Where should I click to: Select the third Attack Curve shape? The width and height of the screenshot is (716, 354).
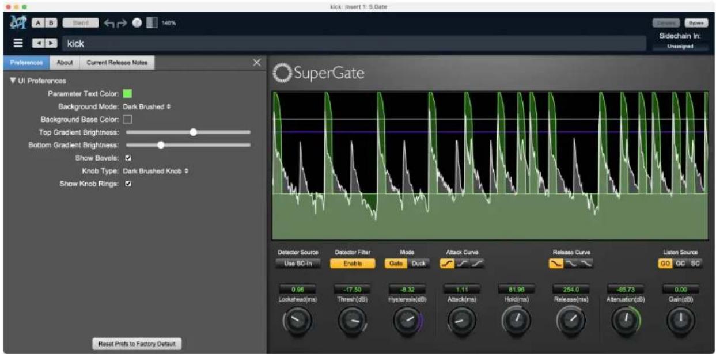point(477,263)
